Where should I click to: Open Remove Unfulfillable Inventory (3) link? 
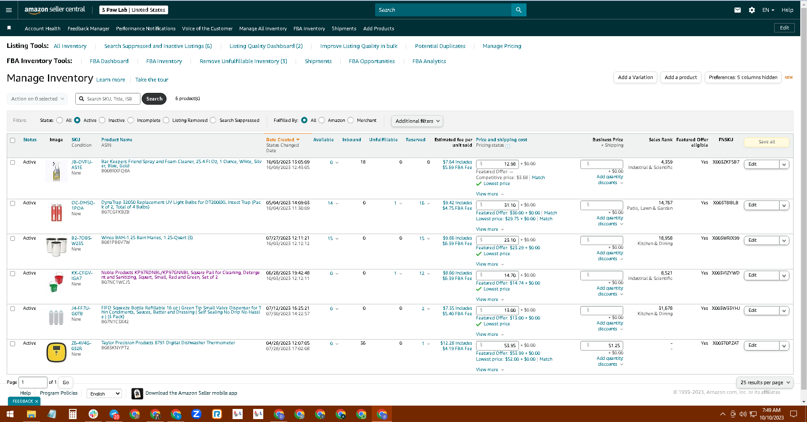pyautogui.click(x=243, y=61)
